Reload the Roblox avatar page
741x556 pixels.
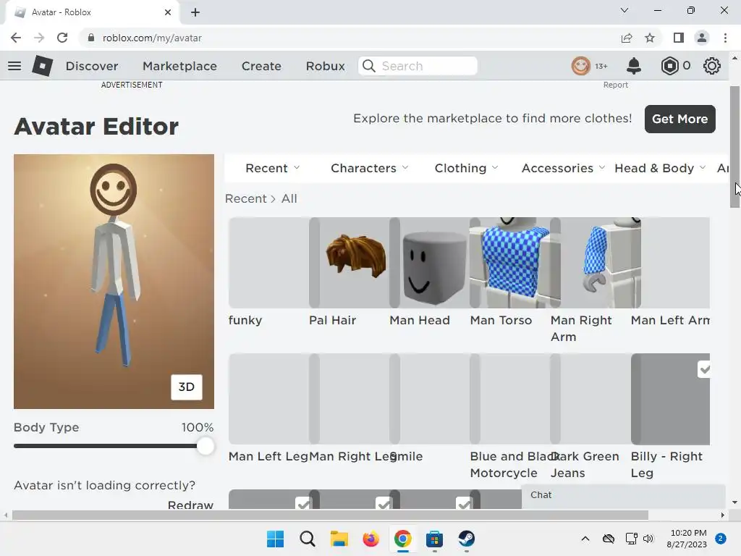coord(62,38)
